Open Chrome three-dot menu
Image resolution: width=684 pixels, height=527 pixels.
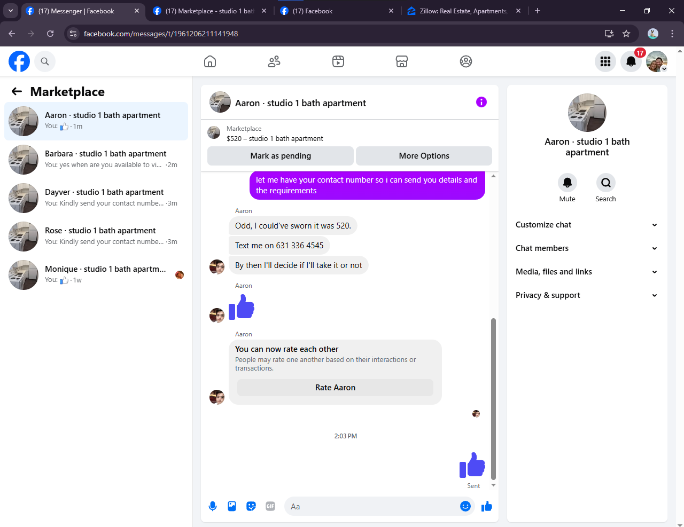click(x=672, y=34)
